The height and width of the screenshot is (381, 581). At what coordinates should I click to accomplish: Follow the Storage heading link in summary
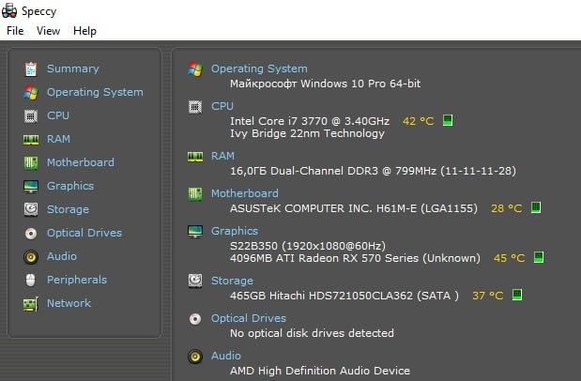(x=233, y=281)
